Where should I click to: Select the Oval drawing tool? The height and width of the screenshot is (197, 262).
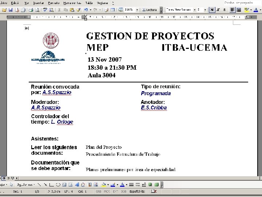click(58, 185)
